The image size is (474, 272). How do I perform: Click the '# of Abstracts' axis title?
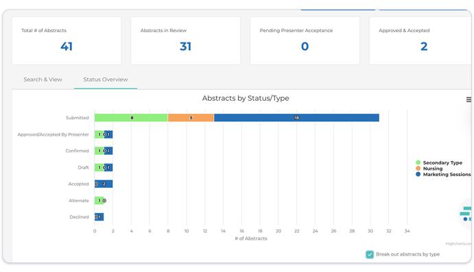click(251, 238)
